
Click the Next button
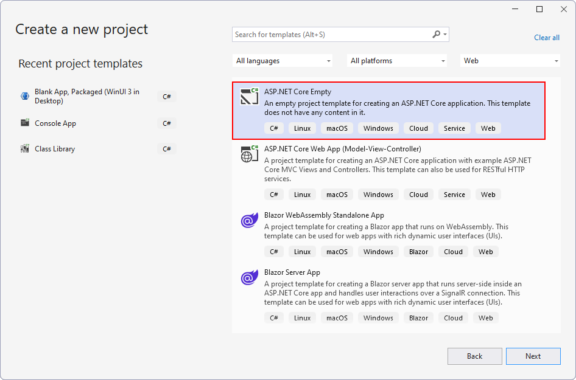pyautogui.click(x=533, y=356)
